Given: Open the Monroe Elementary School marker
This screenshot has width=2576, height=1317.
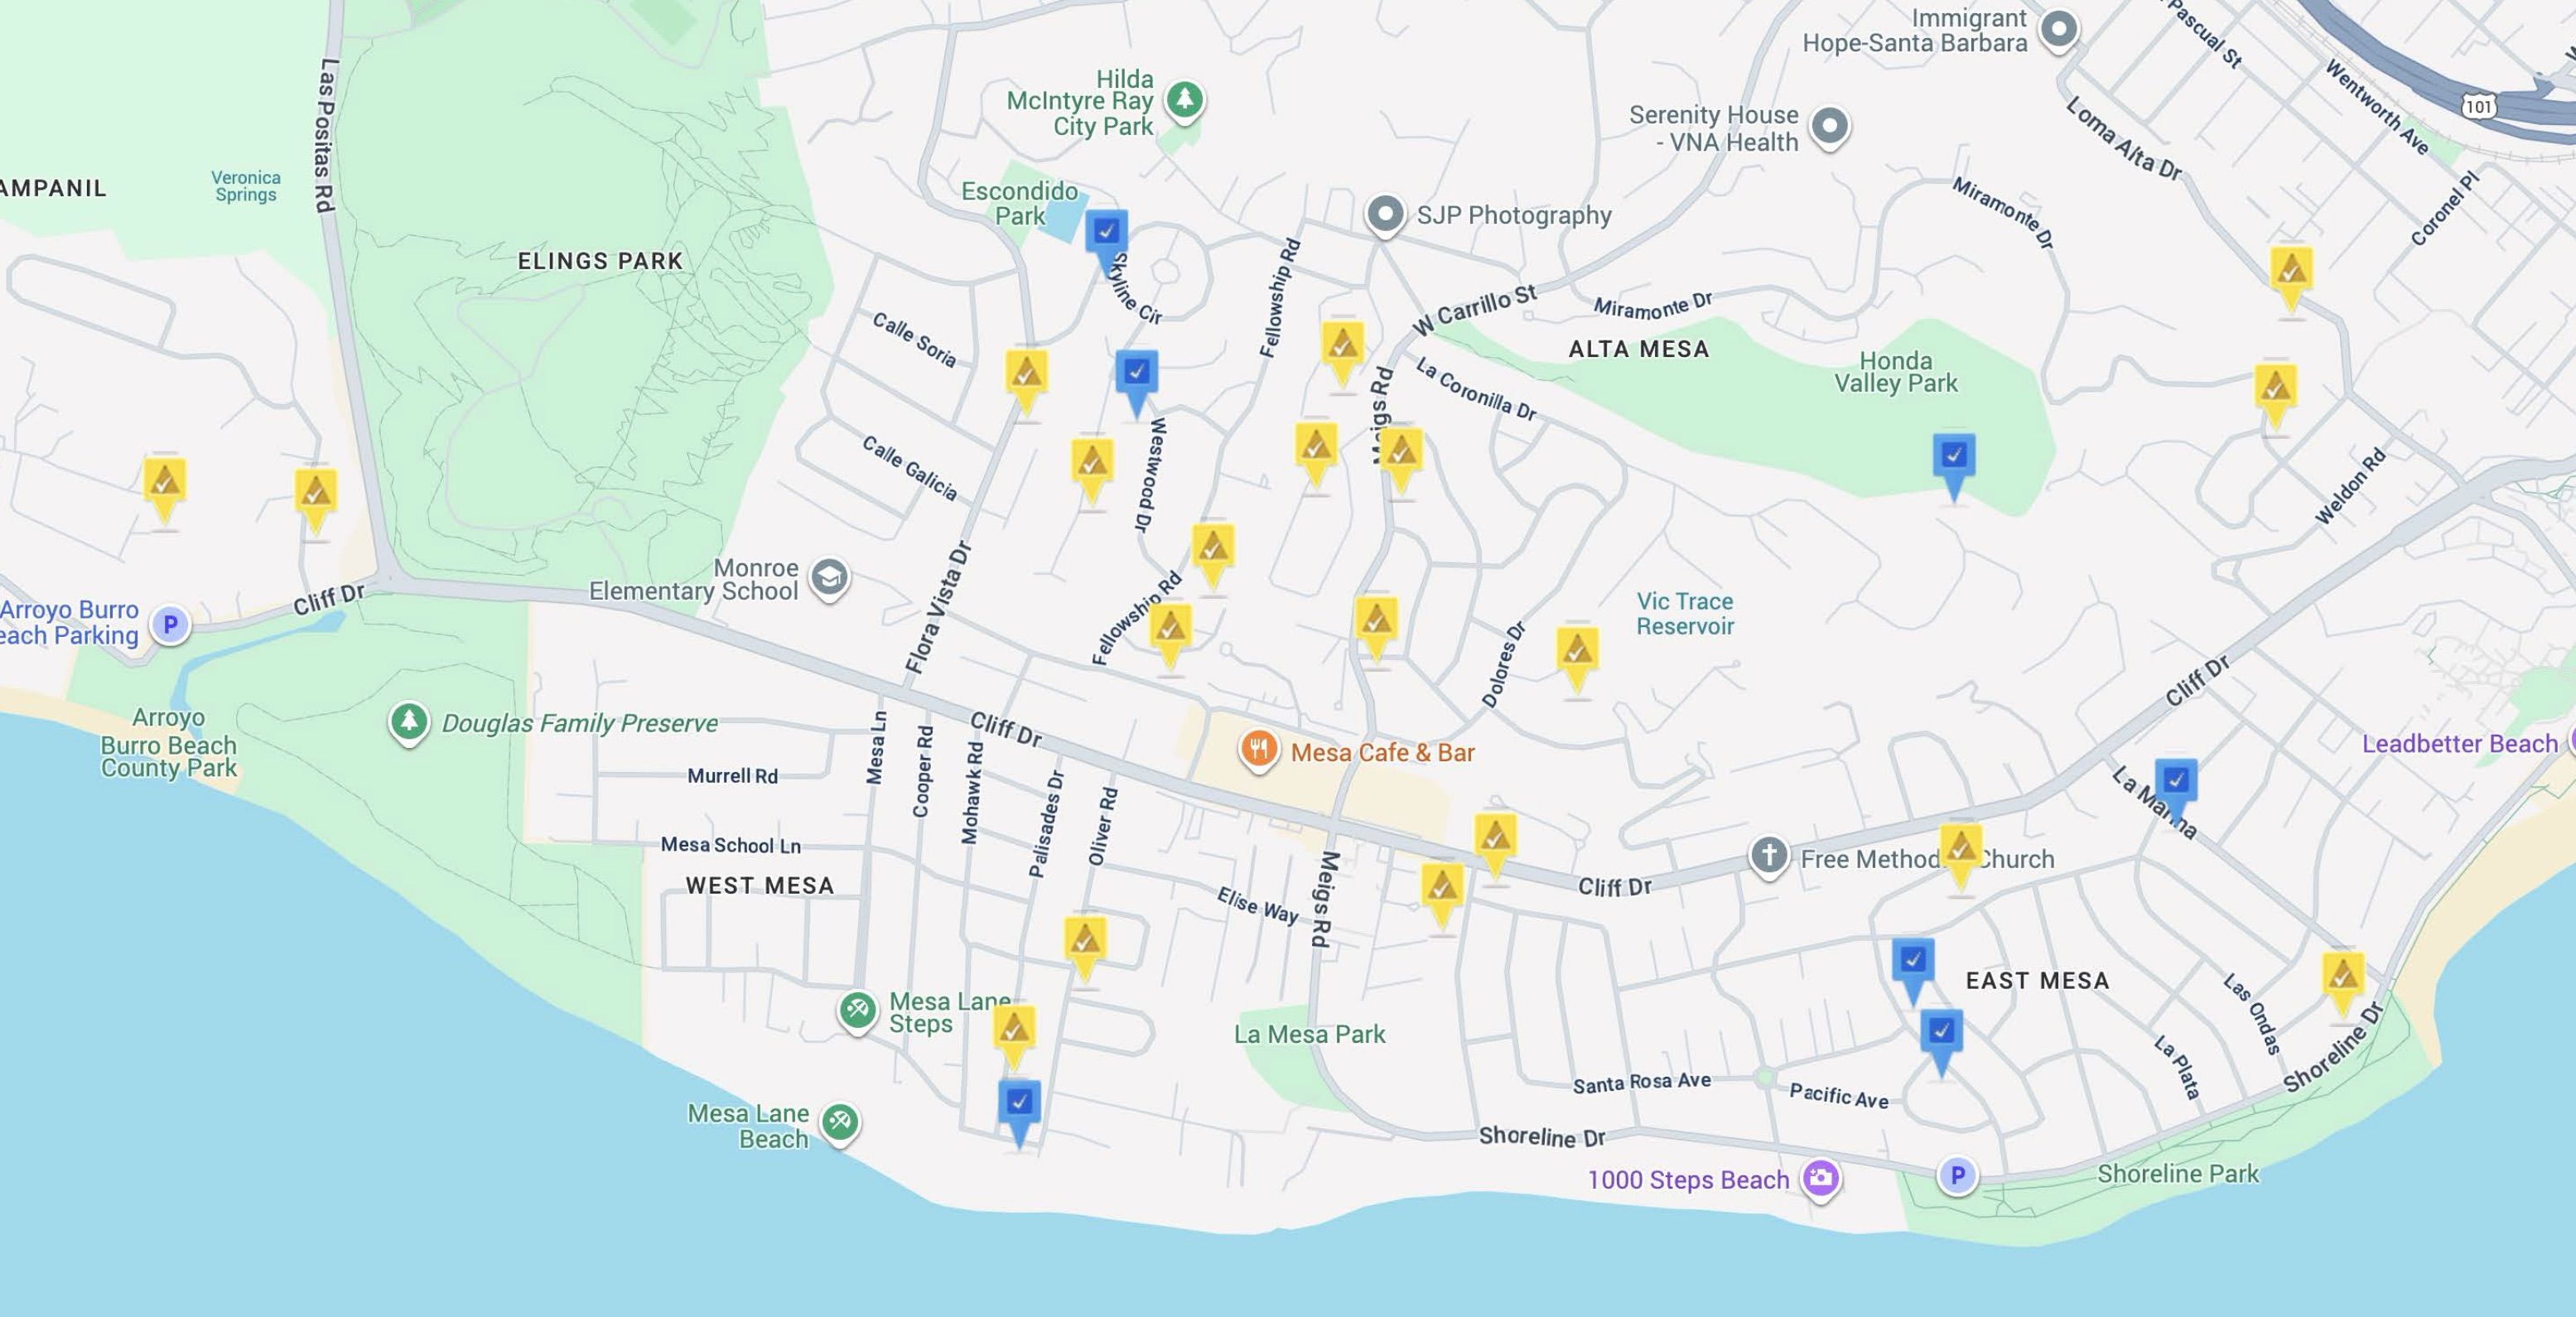Looking at the screenshot, I should point(829,577).
